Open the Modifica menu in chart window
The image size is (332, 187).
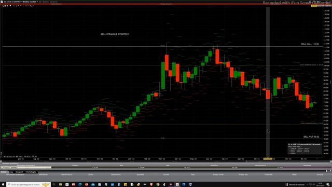point(46,2)
